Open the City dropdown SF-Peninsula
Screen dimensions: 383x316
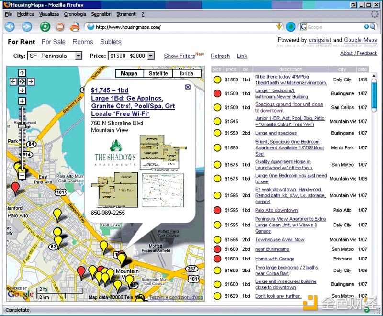click(x=55, y=56)
